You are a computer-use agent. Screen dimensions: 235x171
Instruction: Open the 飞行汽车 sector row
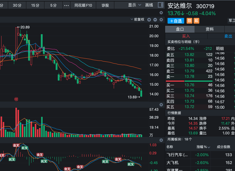(x=200, y=155)
